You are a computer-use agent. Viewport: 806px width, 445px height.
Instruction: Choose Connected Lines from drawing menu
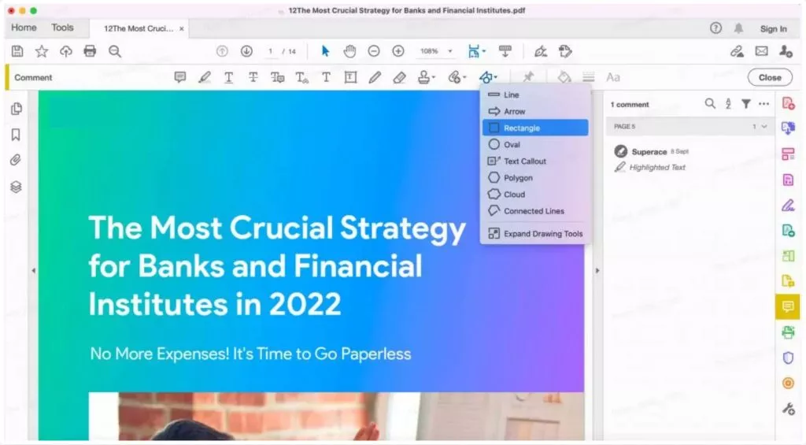[x=535, y=211]
